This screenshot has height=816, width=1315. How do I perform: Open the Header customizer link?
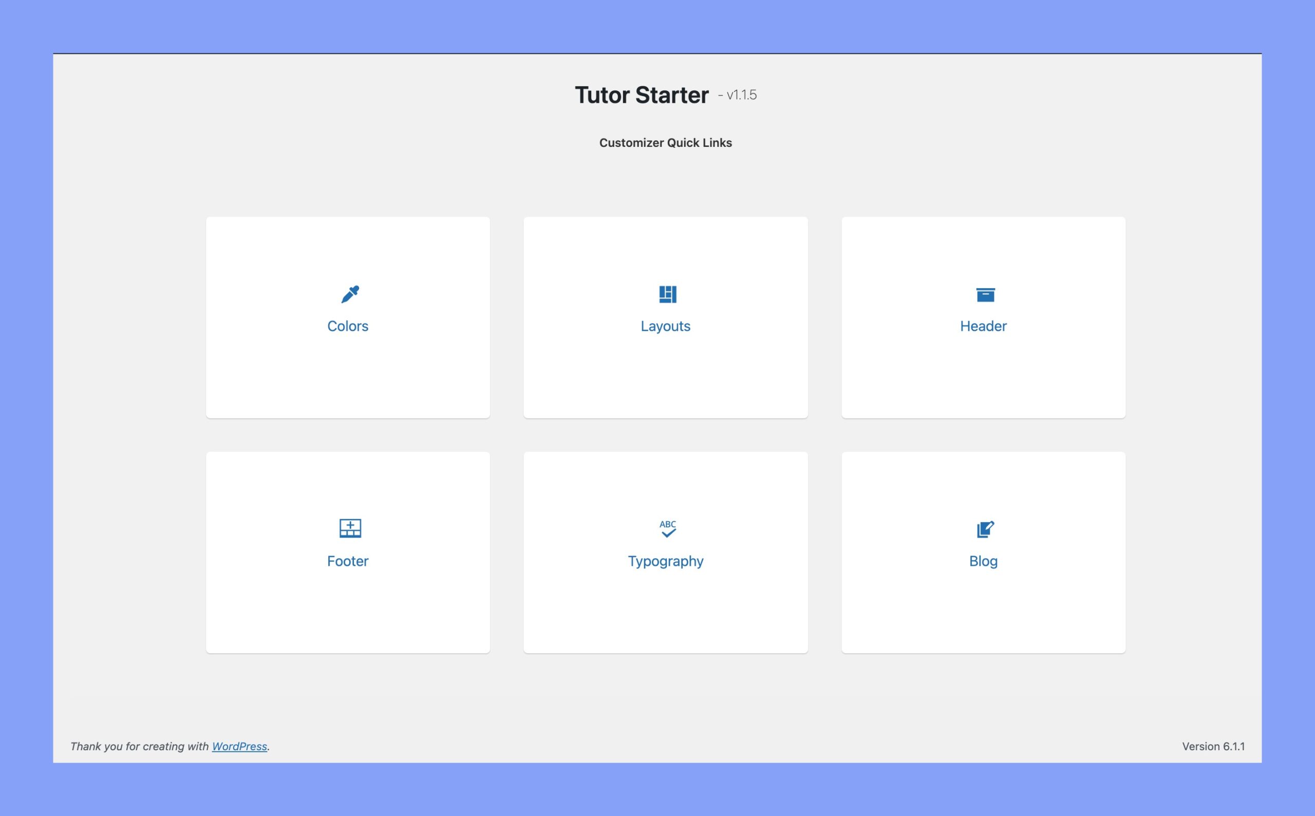pos(983,326)
